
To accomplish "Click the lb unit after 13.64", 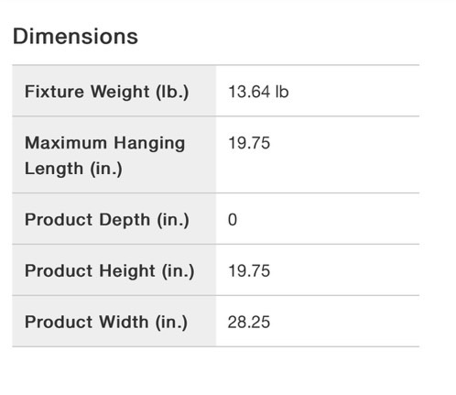I will coord(282,92).
